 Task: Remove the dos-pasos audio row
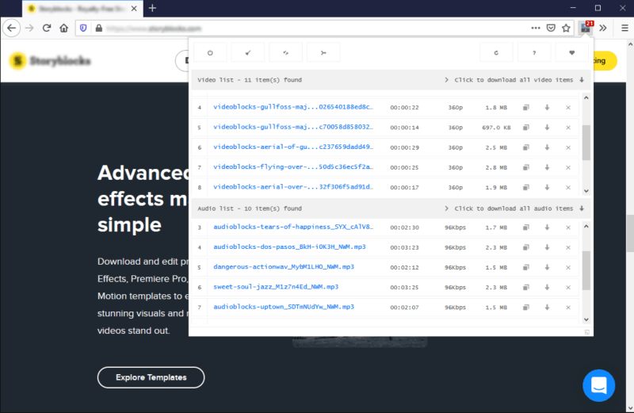(568, 247)
